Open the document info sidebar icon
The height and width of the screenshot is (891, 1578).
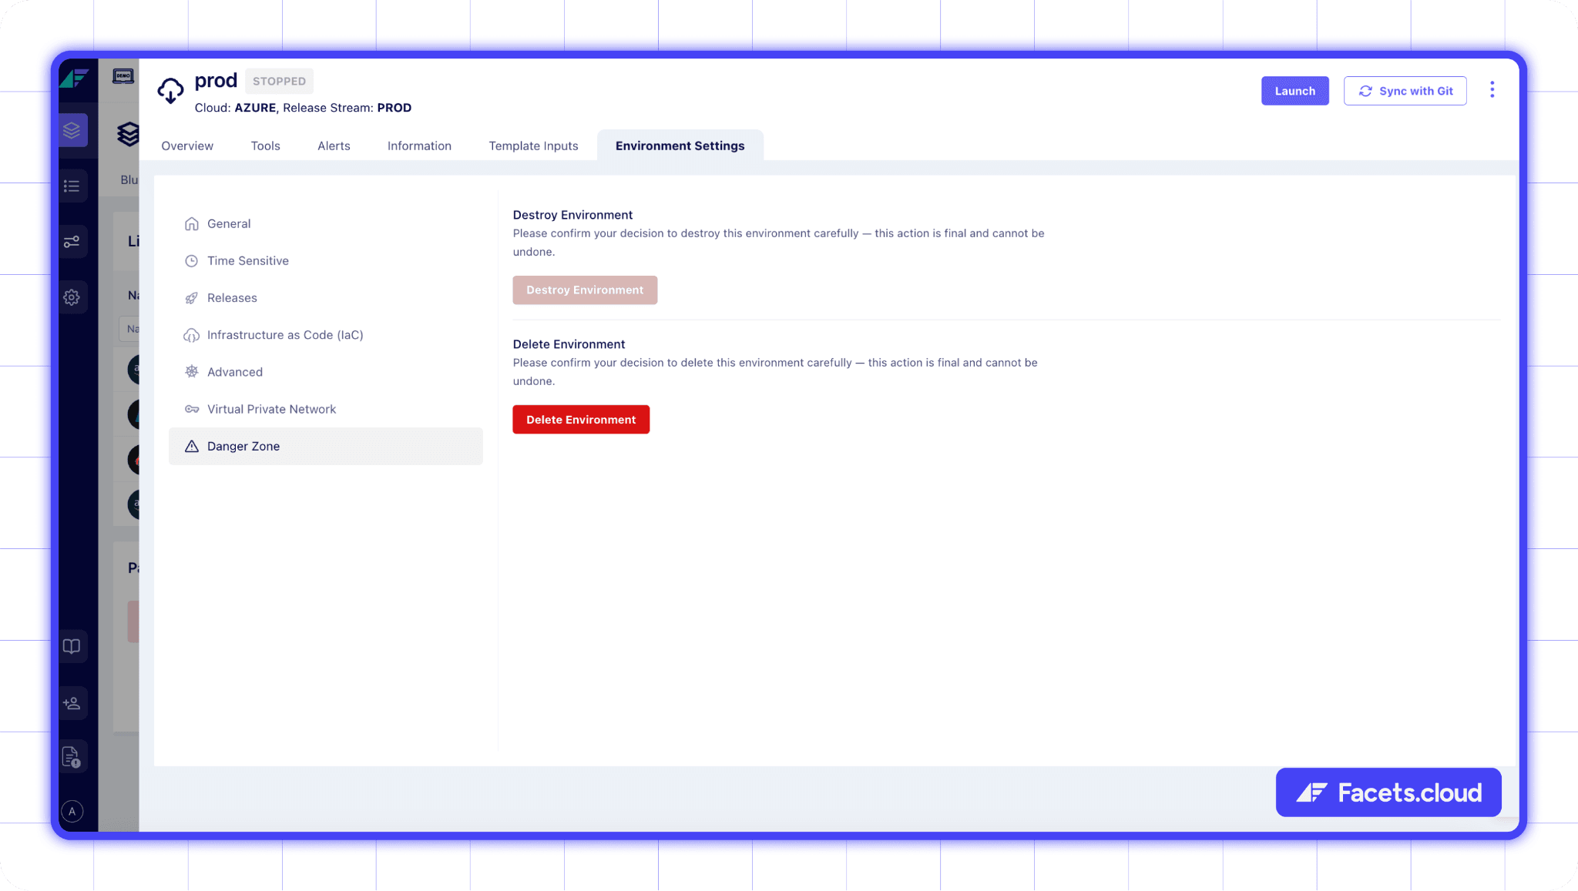coord(72,758)
